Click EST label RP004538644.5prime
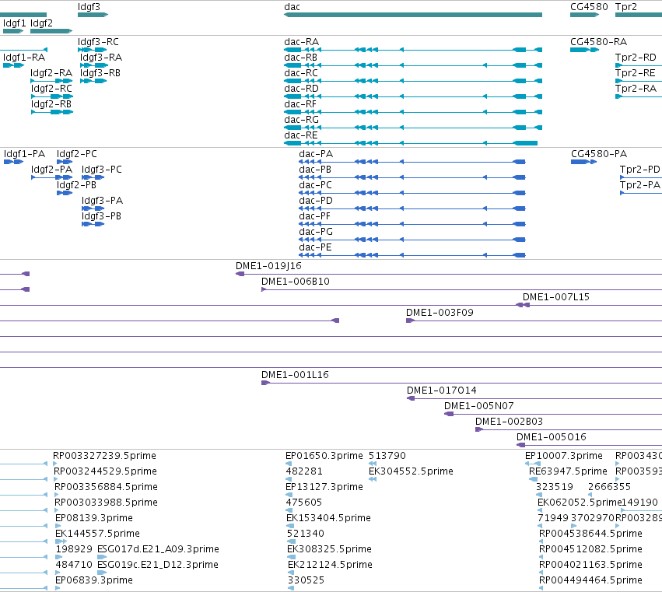The image size is (662, 592). [x=590, y=534]
